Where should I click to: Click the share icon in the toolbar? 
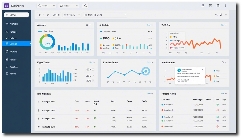pos(216,15)
